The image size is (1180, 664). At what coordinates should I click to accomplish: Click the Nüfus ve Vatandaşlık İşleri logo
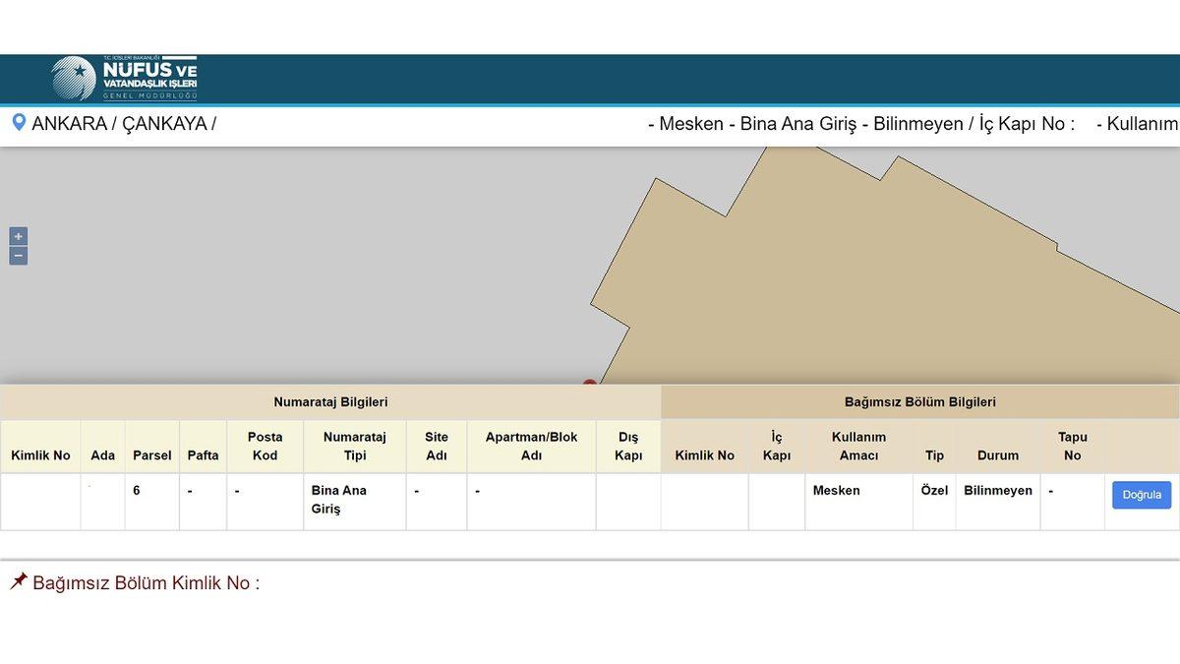(125, 79)
